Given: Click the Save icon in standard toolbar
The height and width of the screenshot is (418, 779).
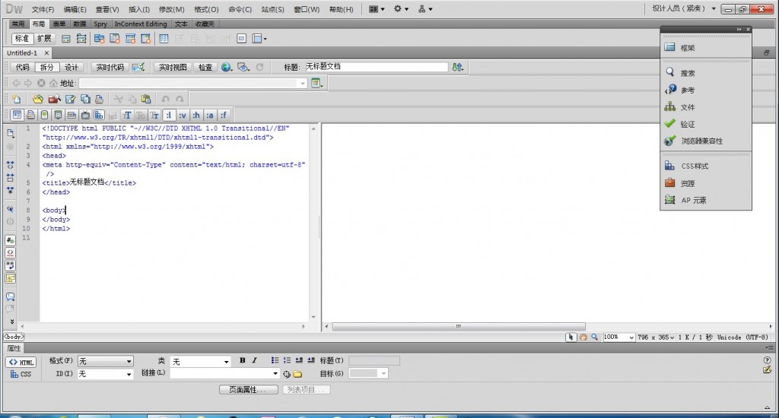Looking at the screenshot, I should tap(70, 99).
